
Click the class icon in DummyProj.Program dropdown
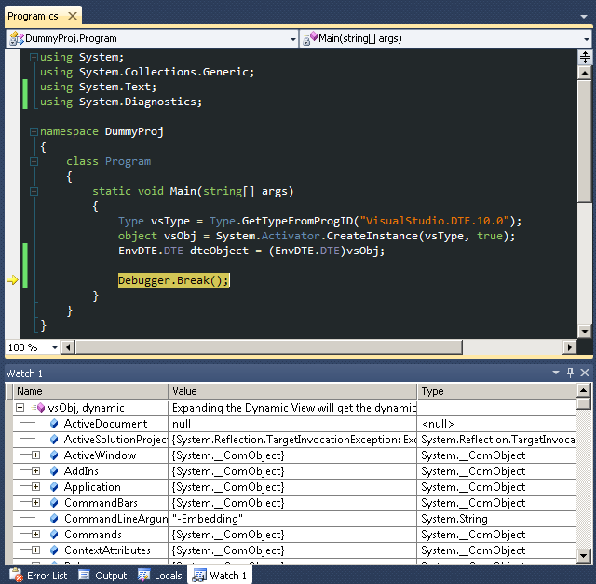coord(17,38)
